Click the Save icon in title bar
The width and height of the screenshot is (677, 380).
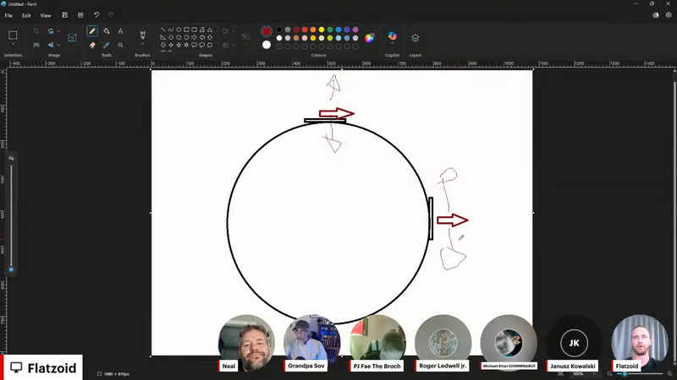click(x=65, y=15)
